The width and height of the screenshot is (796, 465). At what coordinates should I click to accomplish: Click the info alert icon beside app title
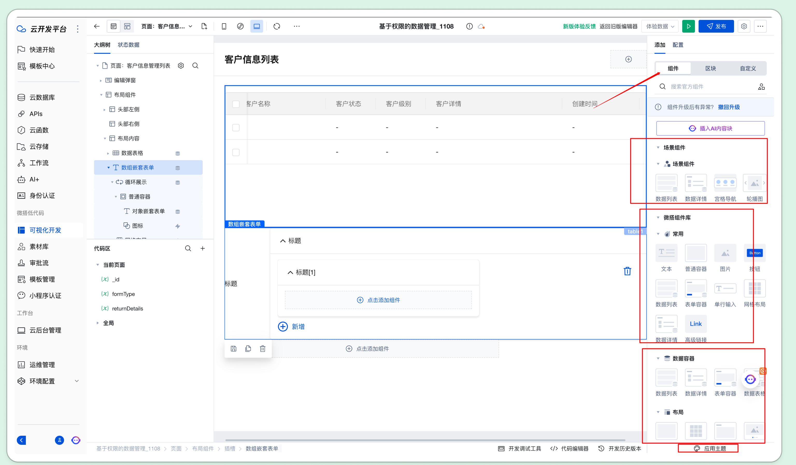tap(470, 26)
